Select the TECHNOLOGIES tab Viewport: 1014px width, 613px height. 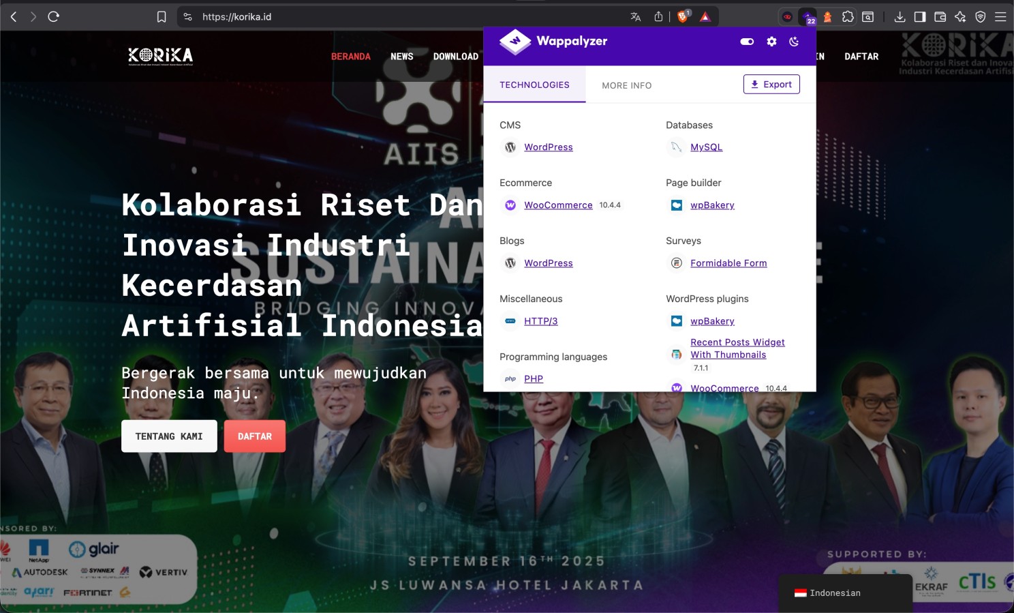coord(534,85)
